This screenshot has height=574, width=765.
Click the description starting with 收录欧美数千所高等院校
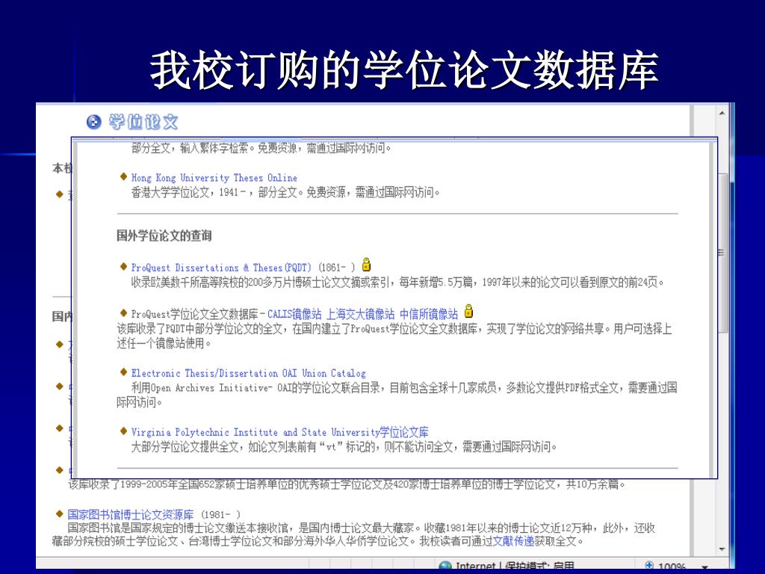[397, 282]
